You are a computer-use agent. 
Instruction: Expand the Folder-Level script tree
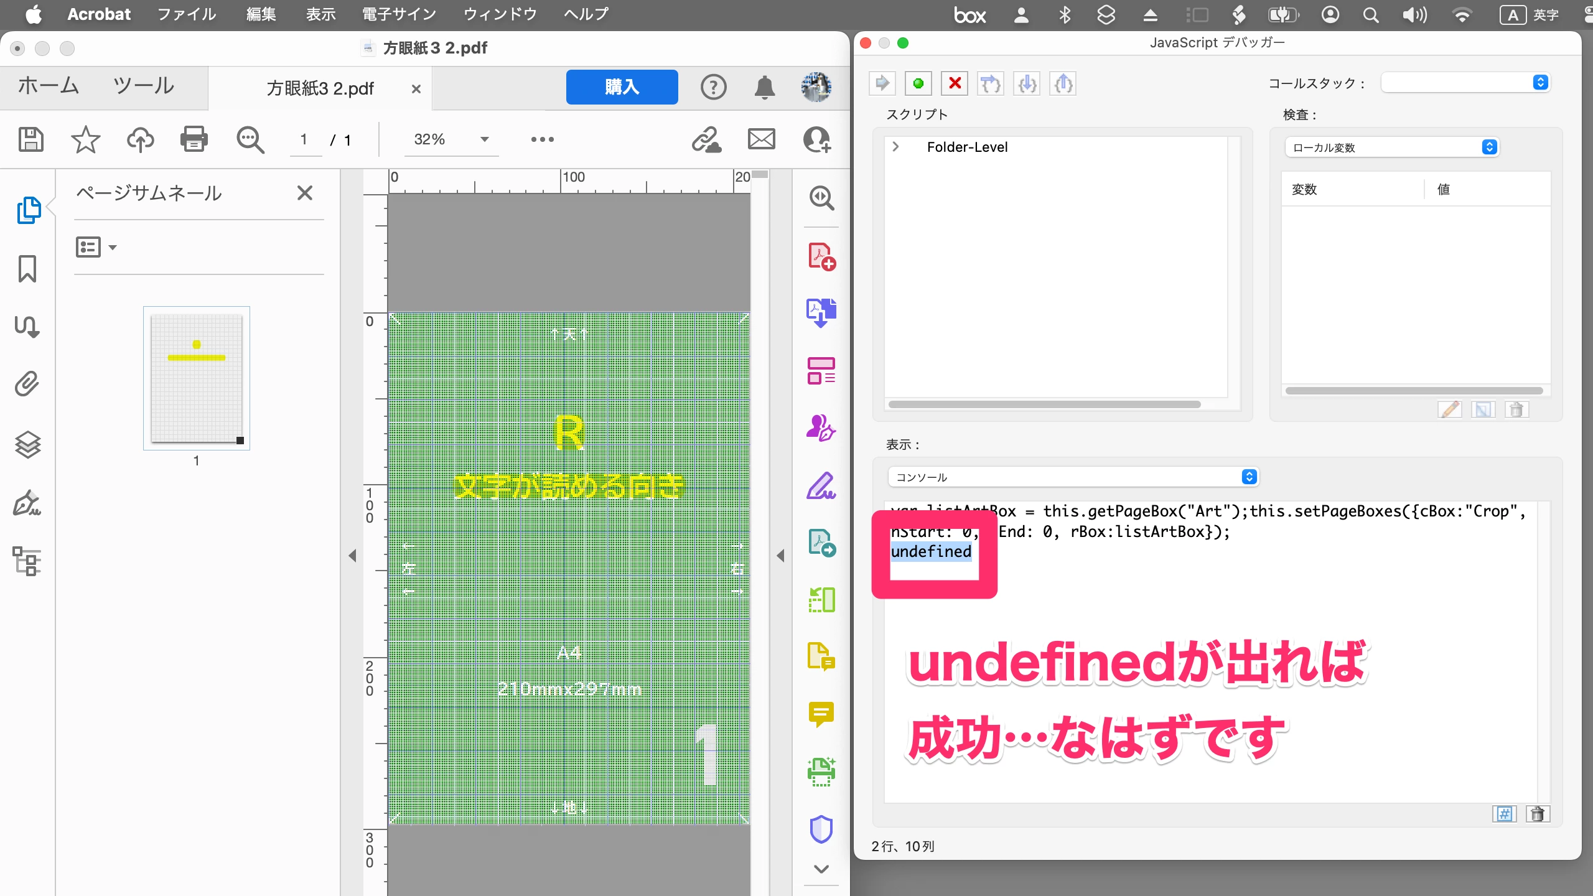point(895,147)
